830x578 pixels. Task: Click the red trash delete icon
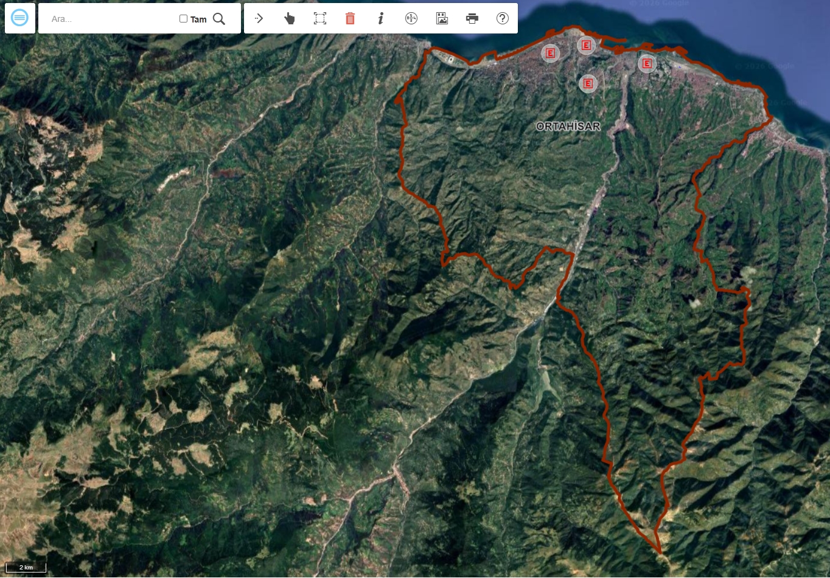pyautogui.click(x=350, y=18)
